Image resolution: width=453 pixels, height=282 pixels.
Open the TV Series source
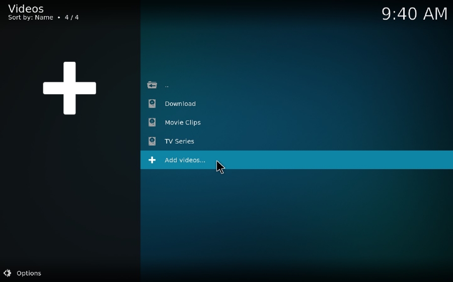click(x=296, y=141)
